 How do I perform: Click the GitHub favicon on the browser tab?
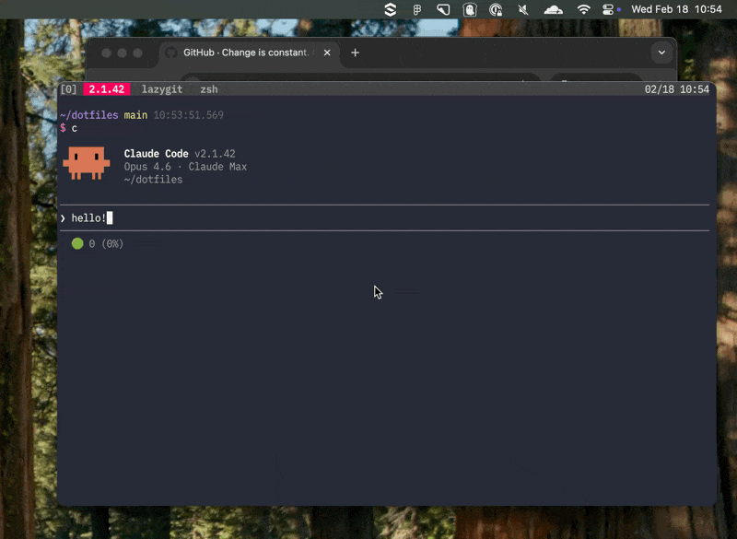click(171, 53)
